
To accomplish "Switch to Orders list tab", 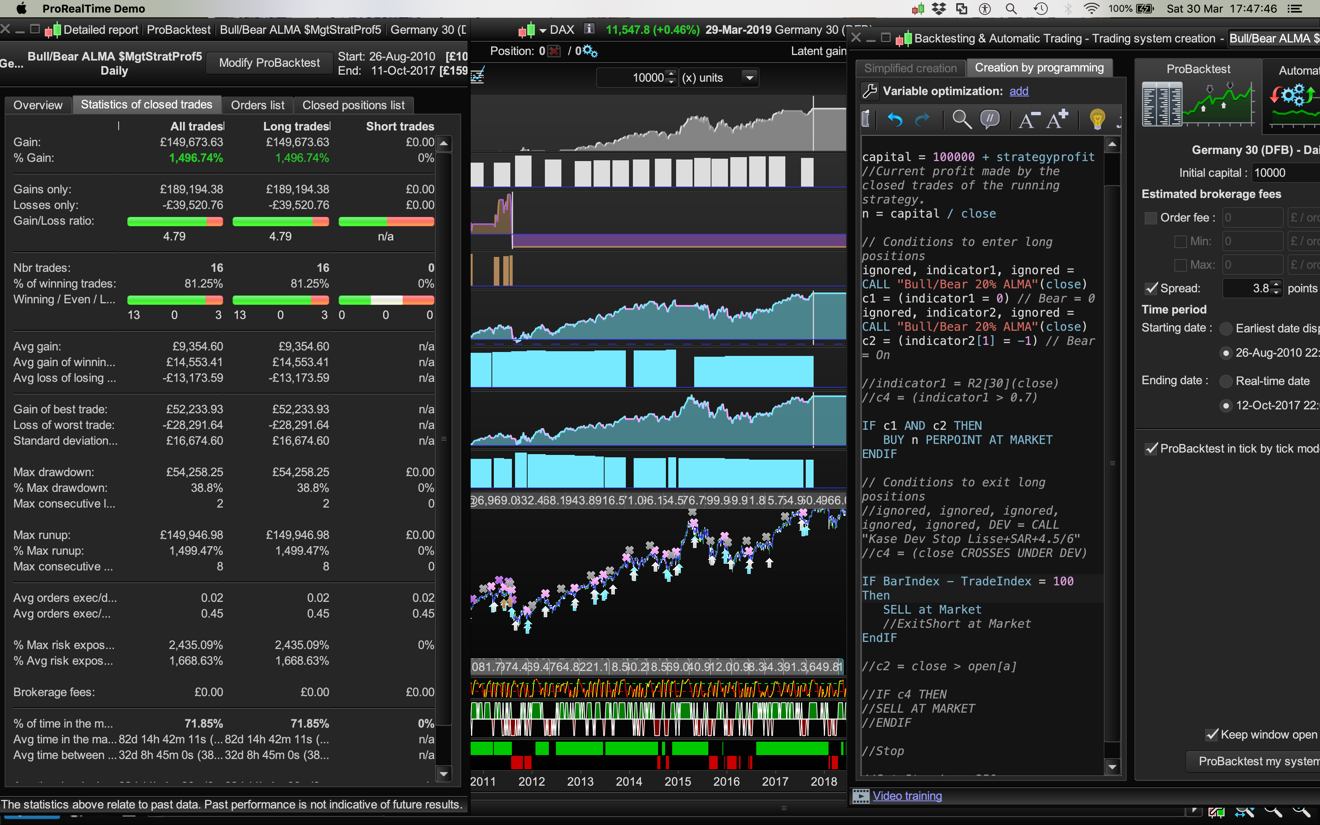I will [x=257, y=105].
